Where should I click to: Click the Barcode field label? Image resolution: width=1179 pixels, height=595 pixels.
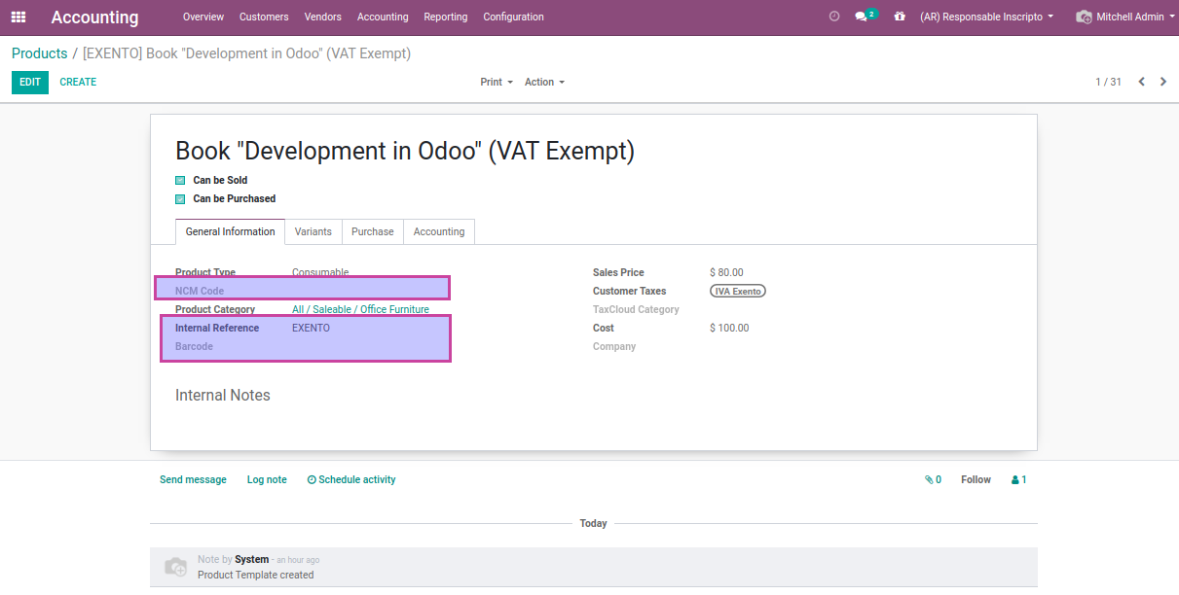pos(194,346)
